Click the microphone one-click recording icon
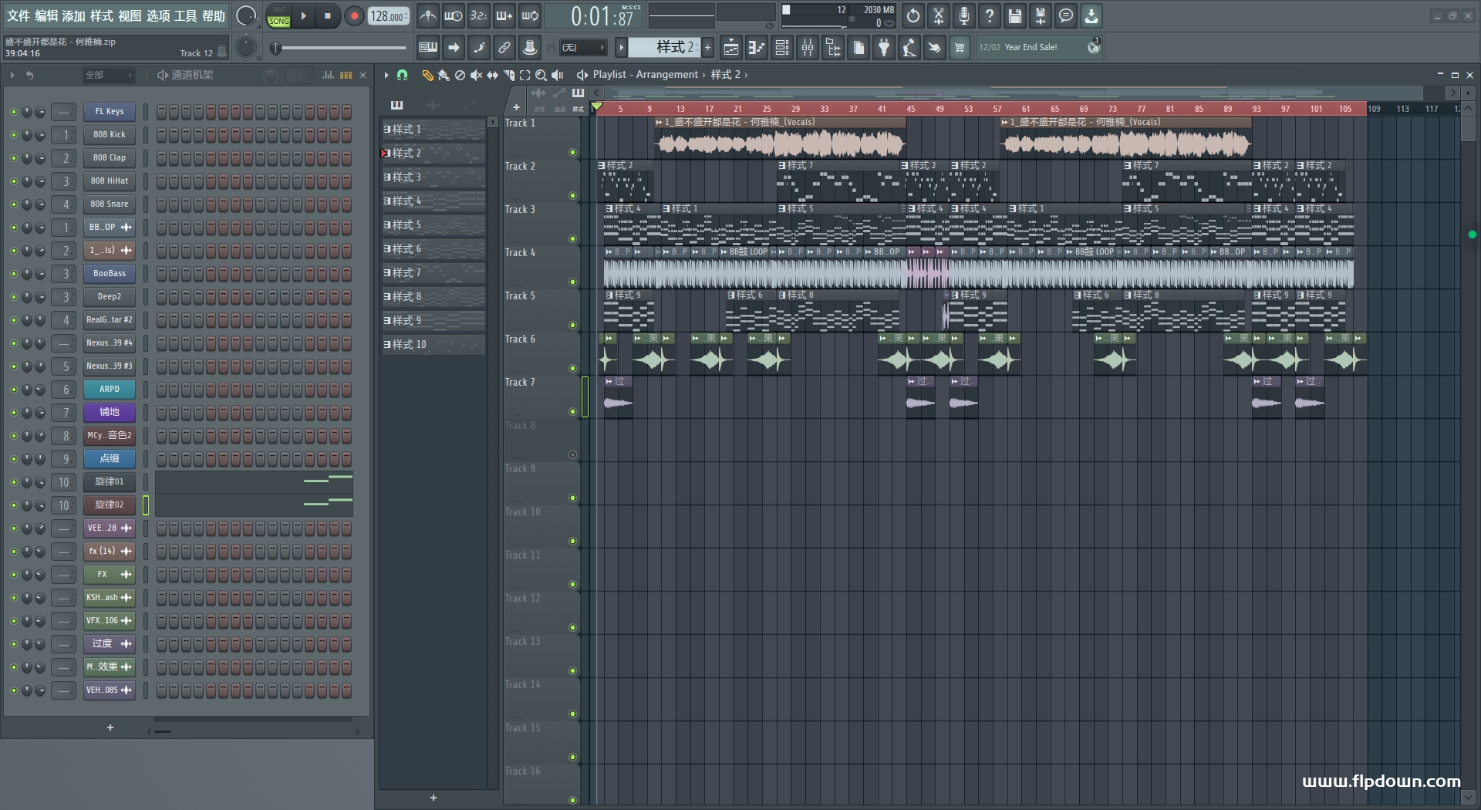The height and width of the screenshot is (810, 1481). [x=964, y=15]
